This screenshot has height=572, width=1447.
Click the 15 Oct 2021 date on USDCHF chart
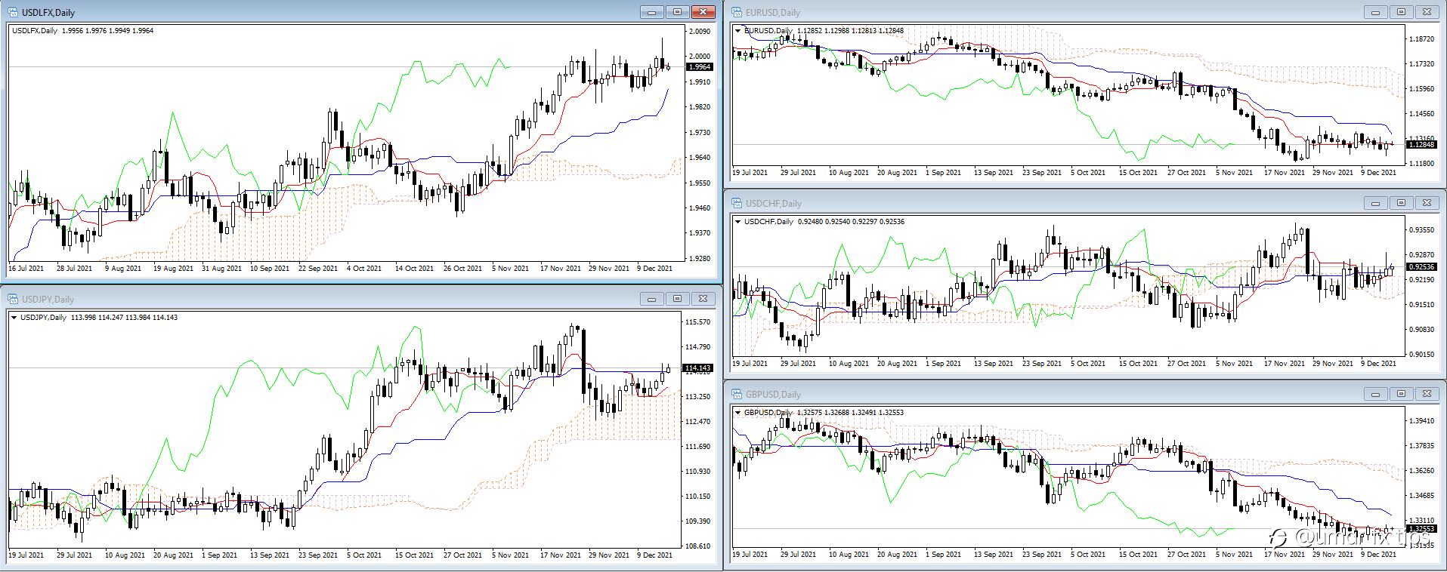coord(1138,363)
